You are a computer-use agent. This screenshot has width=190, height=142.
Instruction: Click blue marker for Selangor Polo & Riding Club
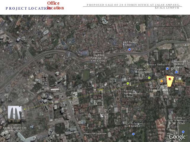(183, 132)
